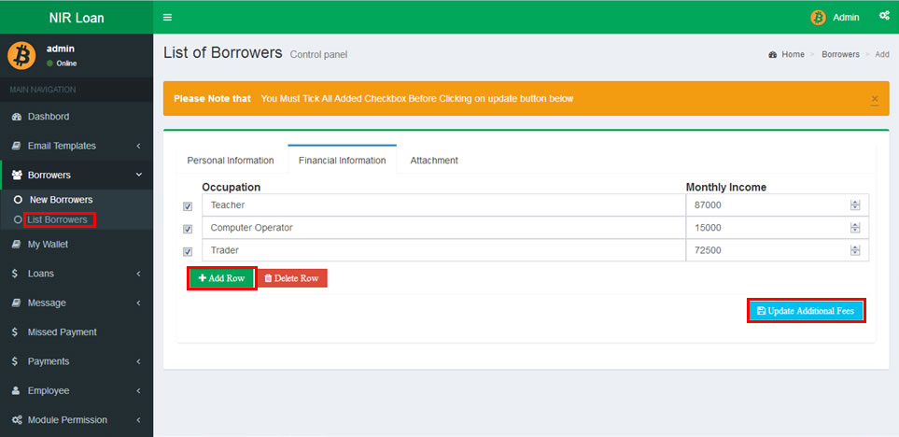Switch to the Personal Information tab
Viewport: 899px width, 437px height.
click(231, 161)
